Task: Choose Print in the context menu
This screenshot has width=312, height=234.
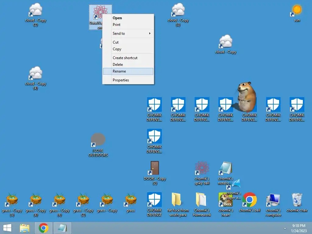Action: click(x=128, y=25)
